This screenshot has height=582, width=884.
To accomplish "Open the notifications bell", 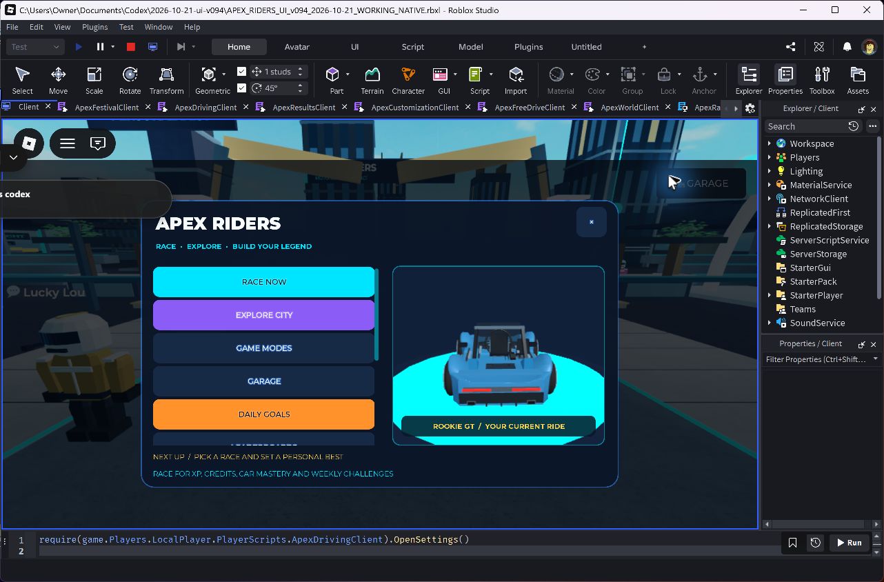I will (847, 47).
